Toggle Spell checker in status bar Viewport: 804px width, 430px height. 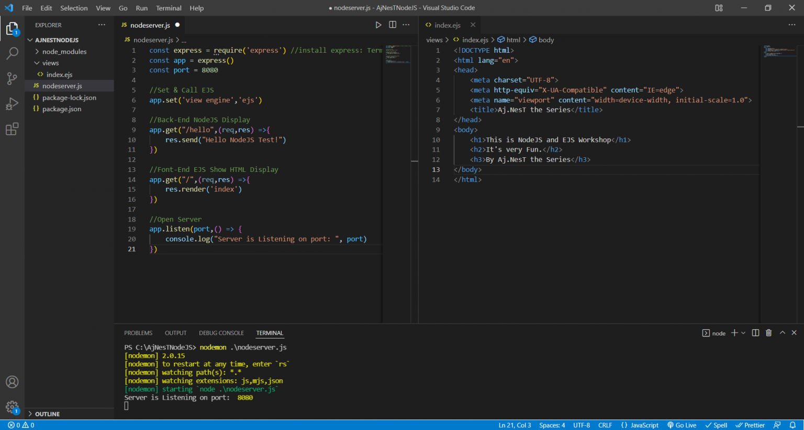(716, 425)
